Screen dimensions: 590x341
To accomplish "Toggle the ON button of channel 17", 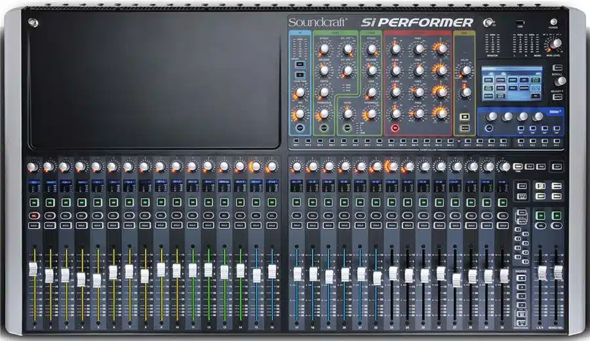I will coord(296,203).
